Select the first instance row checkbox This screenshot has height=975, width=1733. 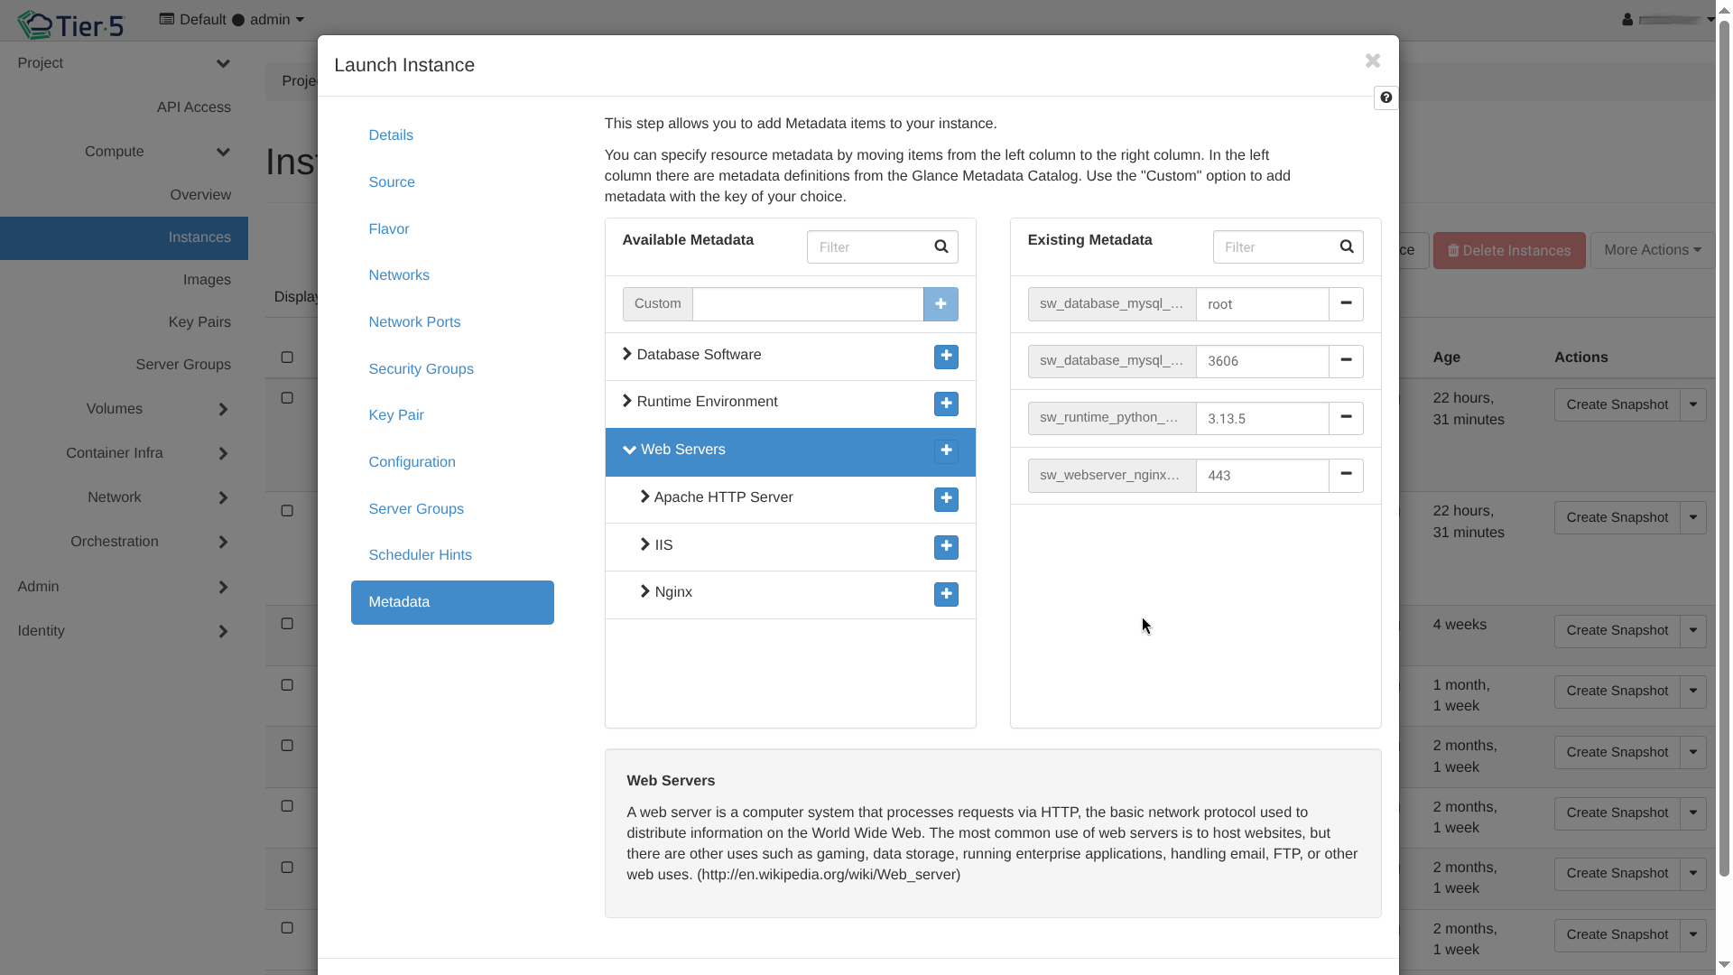point(287,398)
